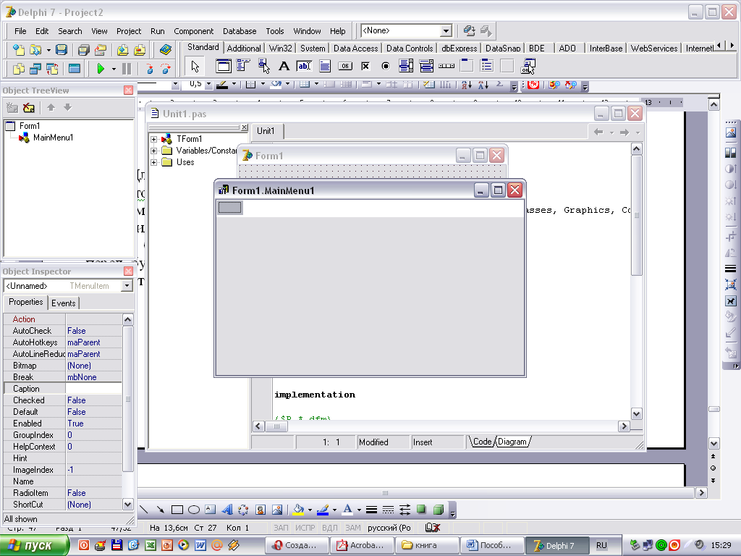Click the AutoCheck property row
Image resolution: width=741 pixels, height=556 pixels.
point(62,331)
